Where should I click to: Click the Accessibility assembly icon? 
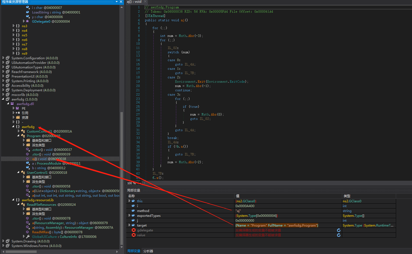pos(8,85)
